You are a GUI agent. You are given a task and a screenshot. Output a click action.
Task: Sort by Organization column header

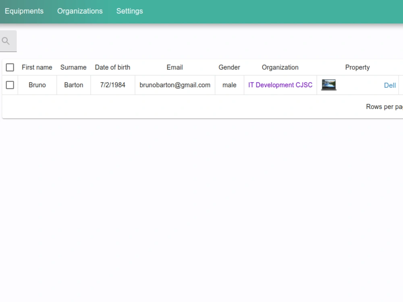pos(280,67)
